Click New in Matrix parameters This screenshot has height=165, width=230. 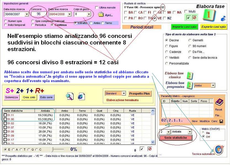tap(195, 121)
